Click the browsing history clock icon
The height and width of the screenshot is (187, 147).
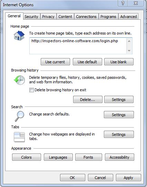[19, 80]
